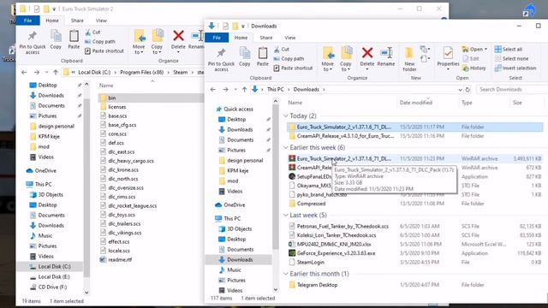The height and width of the screenshot is (308, 548).
Task: Open File tab in Euro Truck Simulator window
Action: pyautogui.click(x=28, y=21)
